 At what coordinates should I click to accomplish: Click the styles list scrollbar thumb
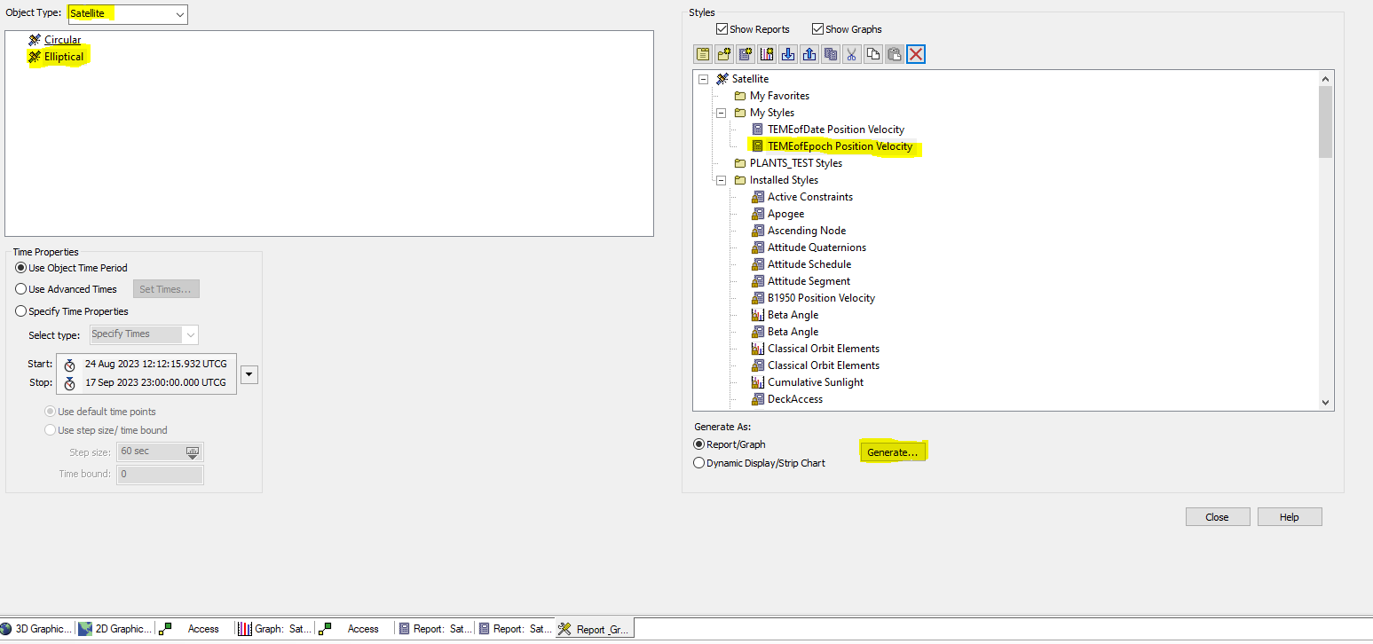1326,122
